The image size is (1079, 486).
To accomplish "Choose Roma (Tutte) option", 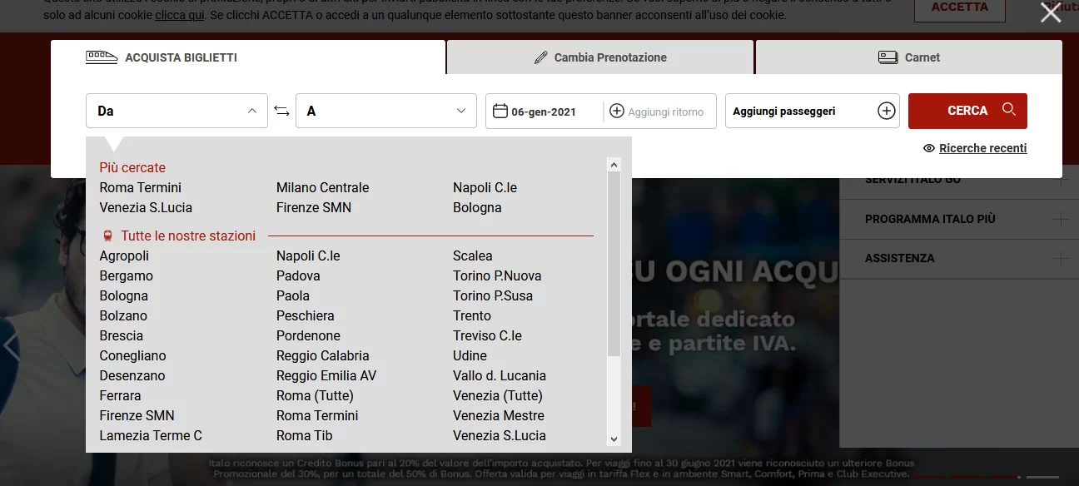I will click(315, 395).
